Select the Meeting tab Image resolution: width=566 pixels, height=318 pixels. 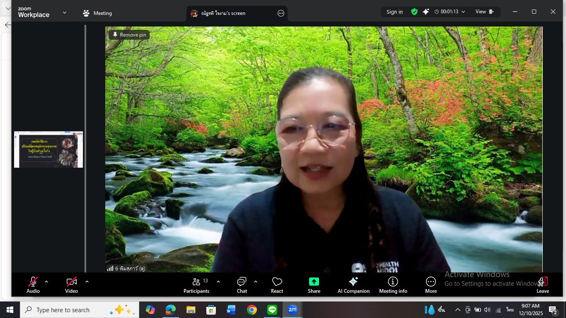97,13
